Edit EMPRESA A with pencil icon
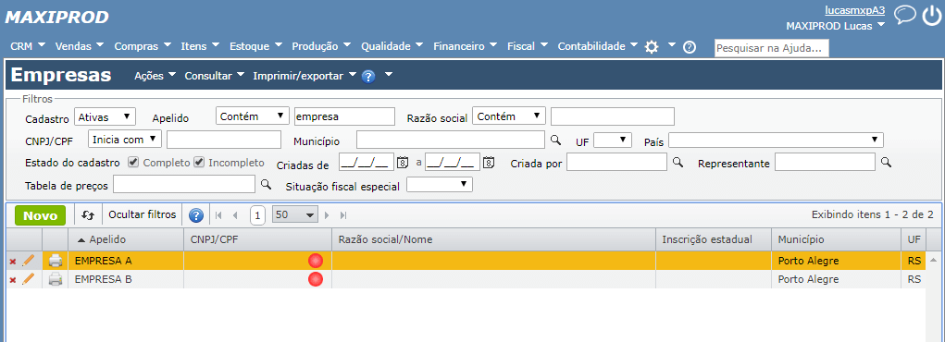Screen dimensions: 945x342 (28, 261)
